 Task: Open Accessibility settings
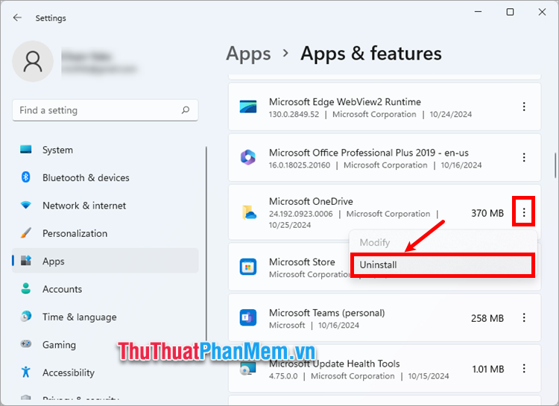pyautogui.click(x=105, y=372)
